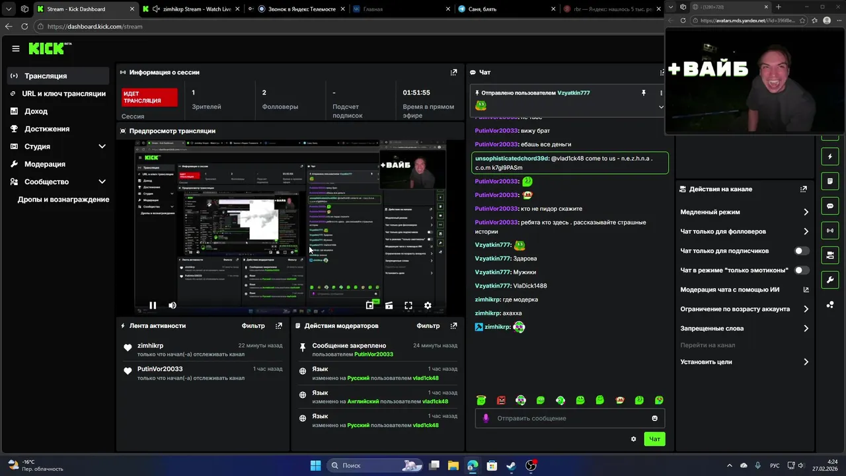Enable emotes-only chat mode toggle
The image size is (846, 476).
(x=801, y=270)
